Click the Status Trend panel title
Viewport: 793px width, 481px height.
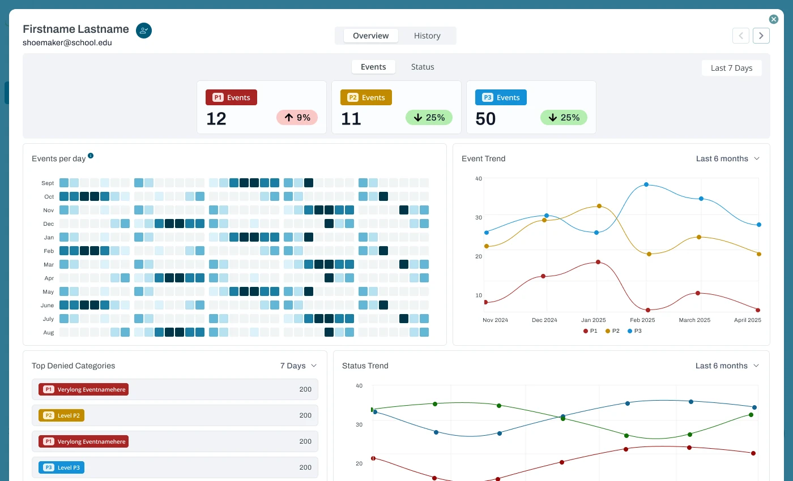click(x=365, y=366)
